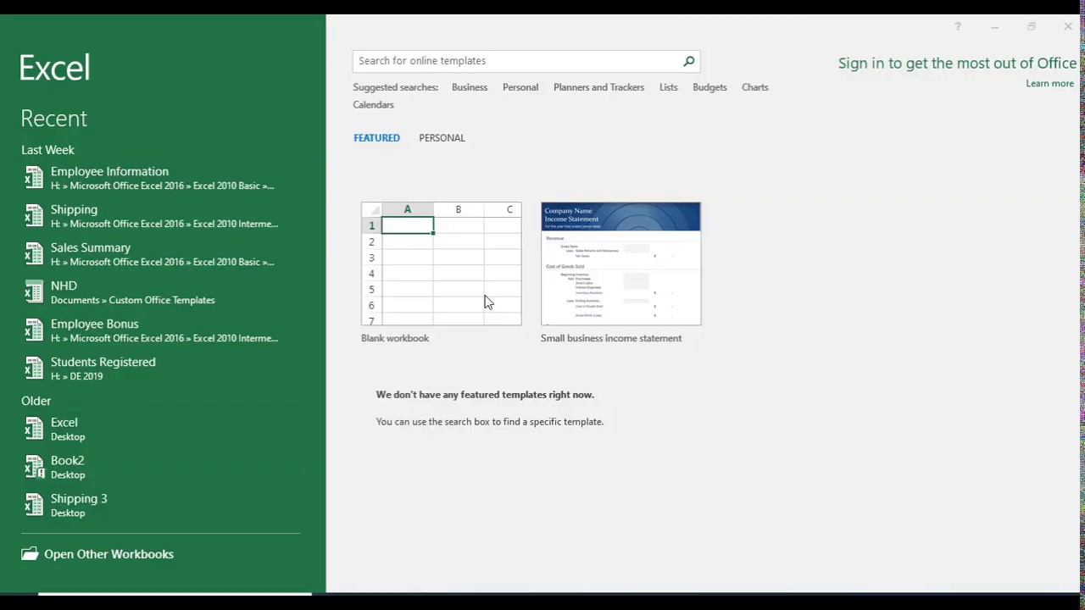This screenshot has width=1085, height=610.
Task: Open the Employee Information recent workbook
Action: click(161, 178)
